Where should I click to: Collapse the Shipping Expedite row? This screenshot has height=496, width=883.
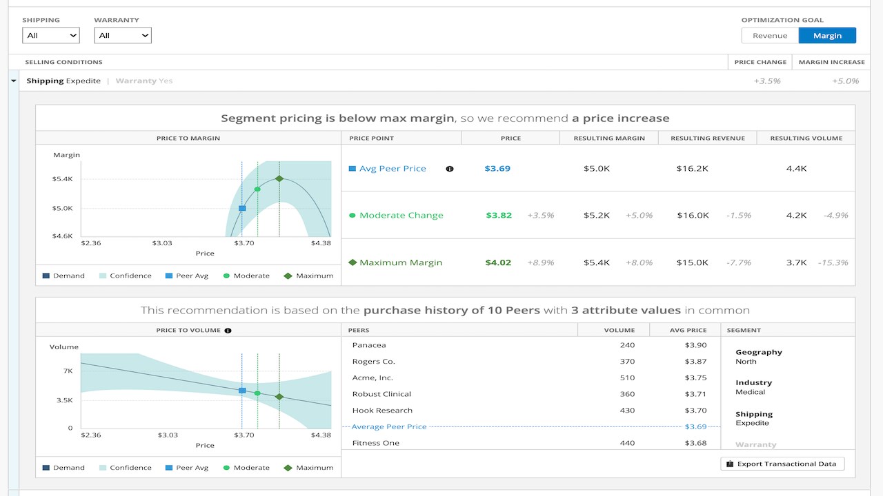click(14, 81)
